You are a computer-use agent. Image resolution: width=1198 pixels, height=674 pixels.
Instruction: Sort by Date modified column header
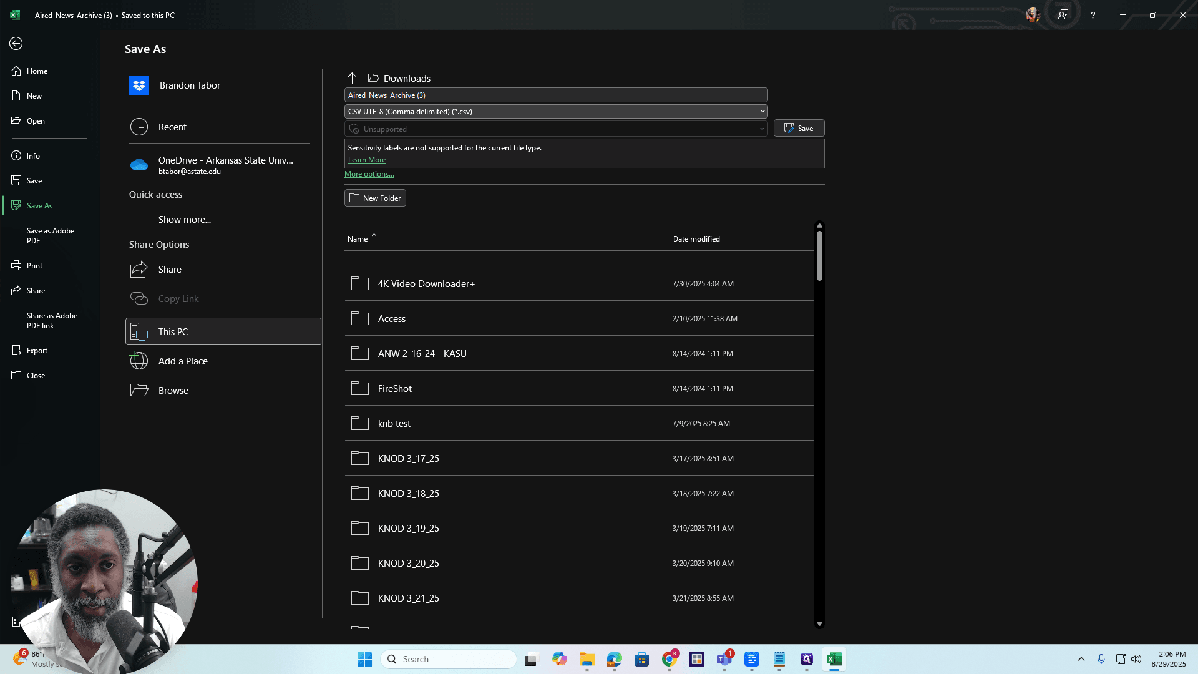696,239
